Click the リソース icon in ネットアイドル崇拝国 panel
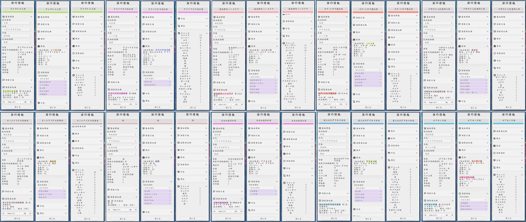Viewport: 526px width, 222px height. pos(74,170)
